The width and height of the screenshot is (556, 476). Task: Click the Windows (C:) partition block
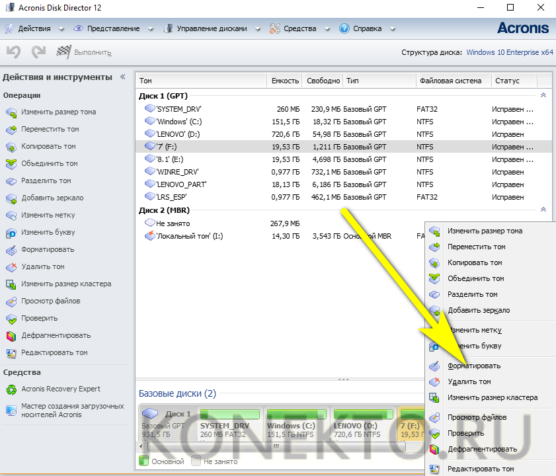[x=295, y=430]
